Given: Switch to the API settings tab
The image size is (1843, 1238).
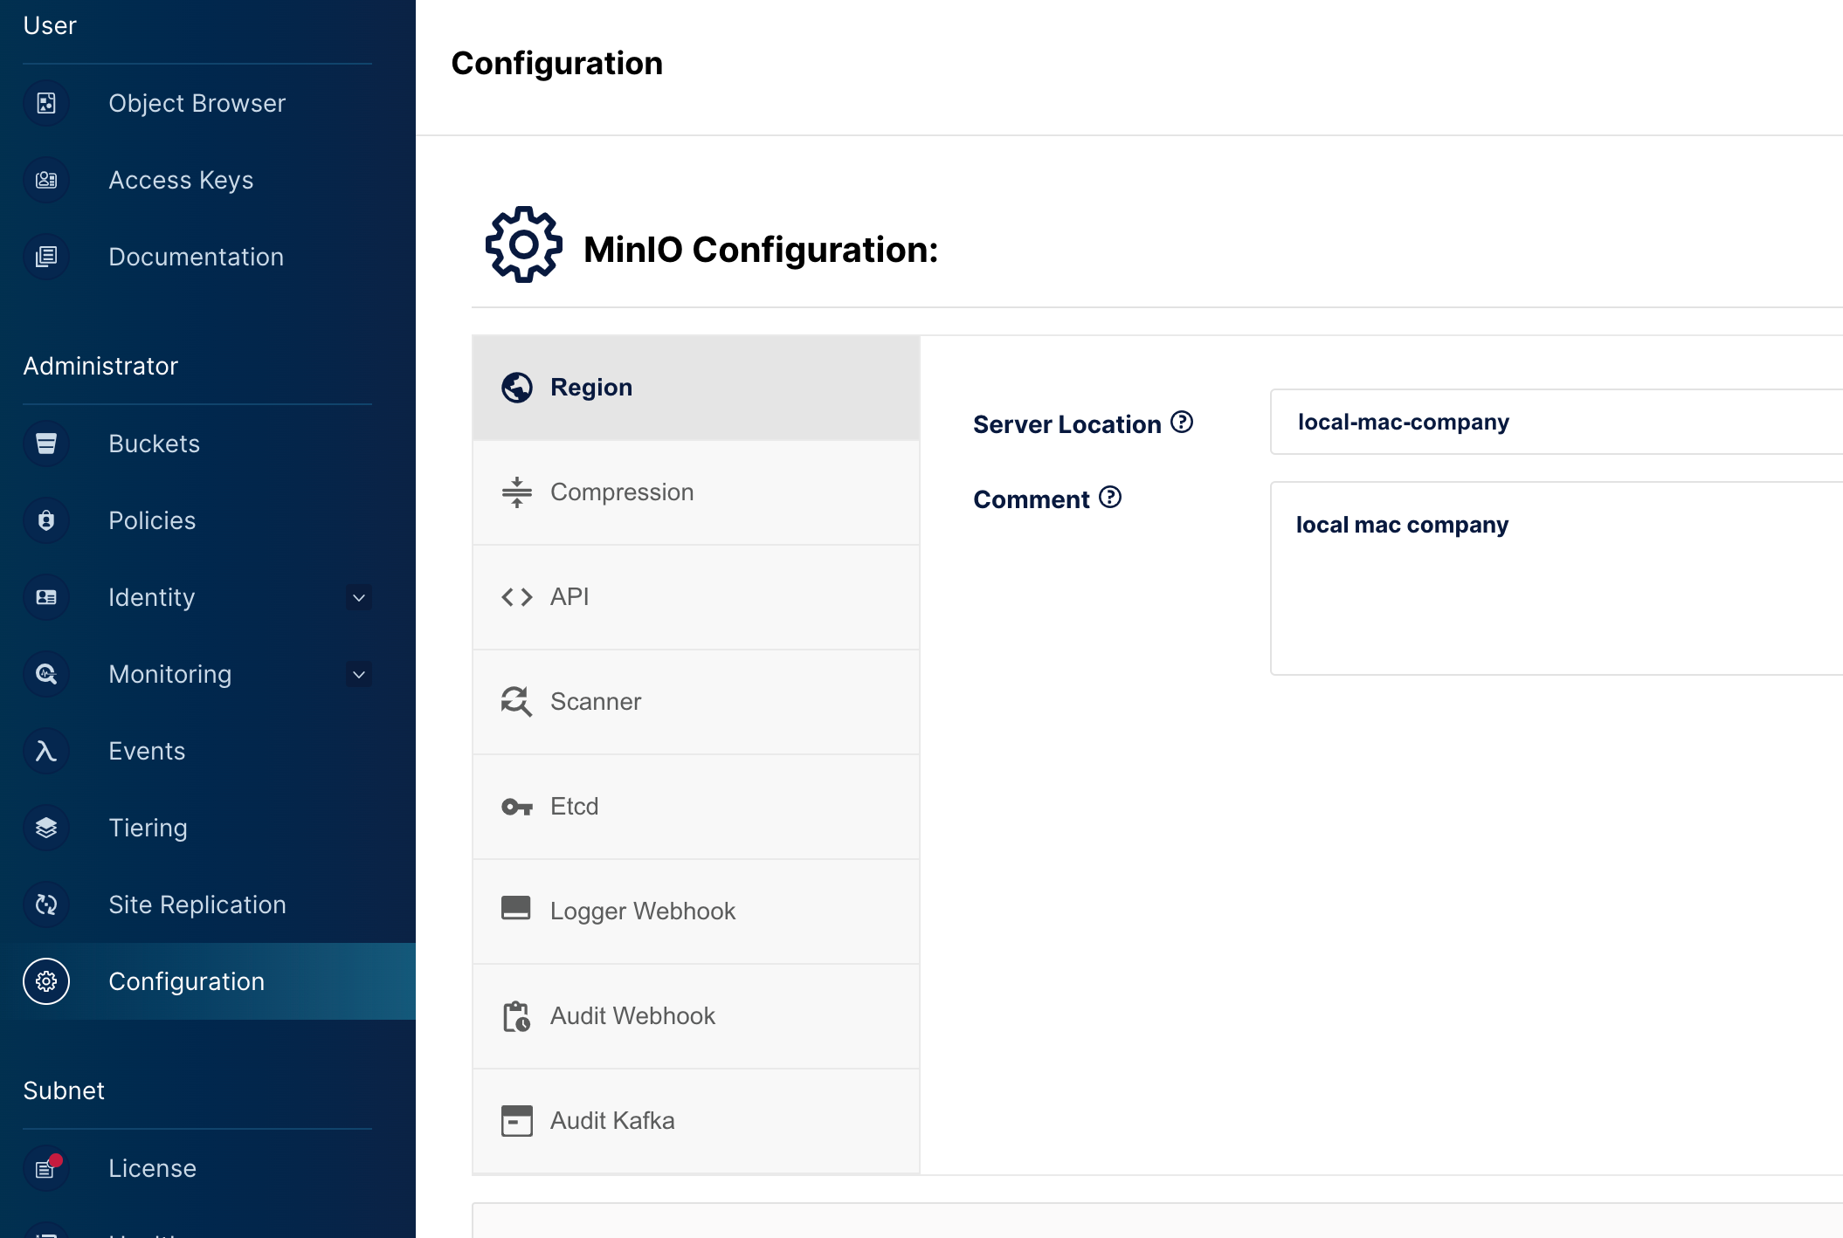Looking at the screenshot, I should click(x=696, y=597).
